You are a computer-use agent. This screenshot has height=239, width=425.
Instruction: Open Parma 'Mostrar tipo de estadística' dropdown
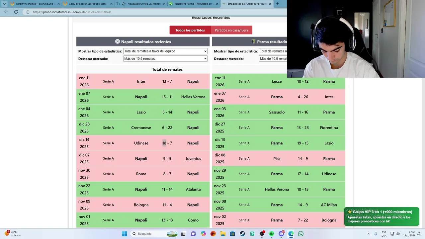(273, 51)
